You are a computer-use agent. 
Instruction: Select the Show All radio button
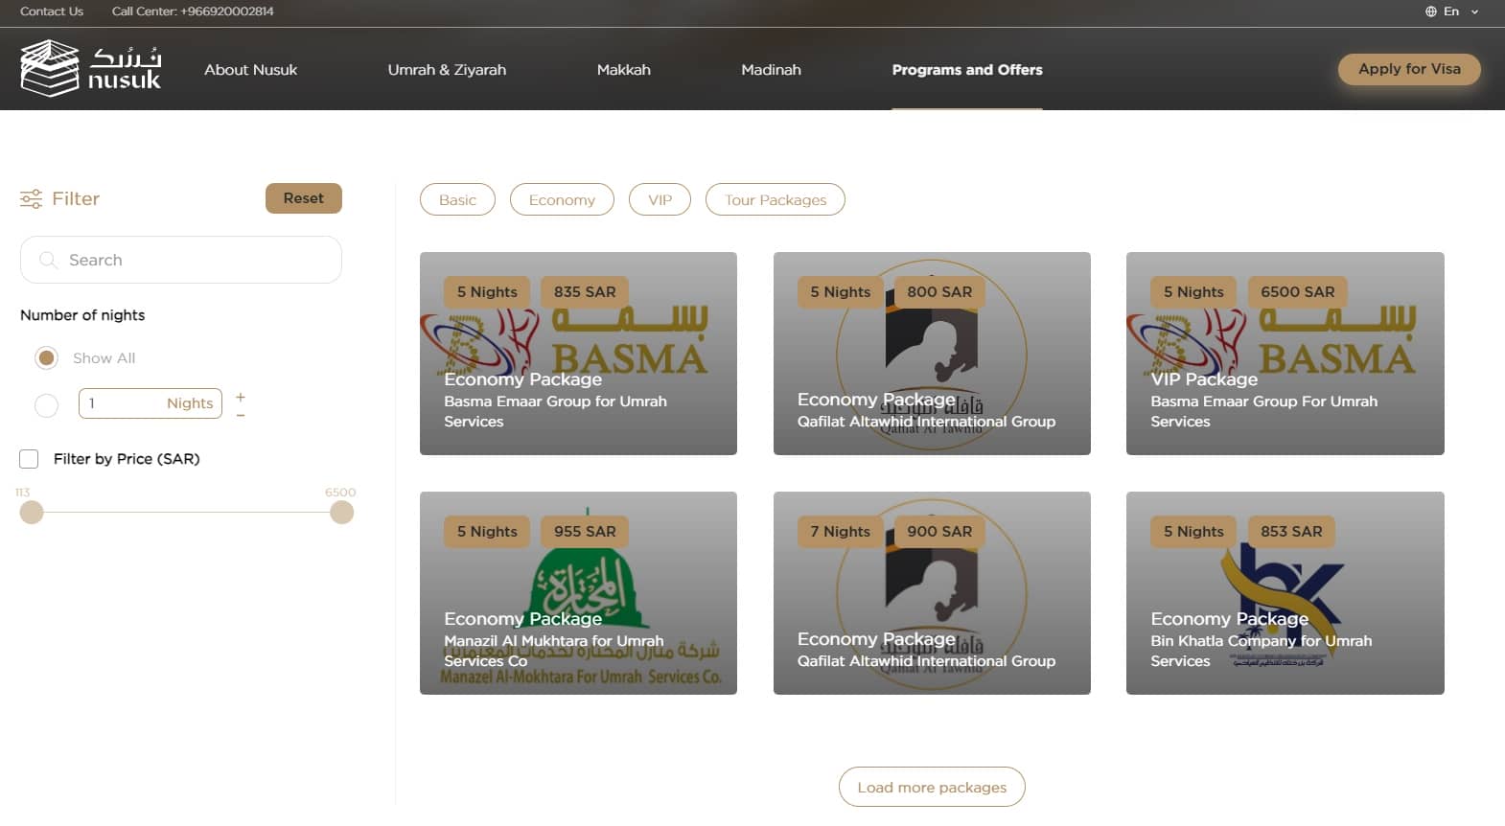pos(46,357)
